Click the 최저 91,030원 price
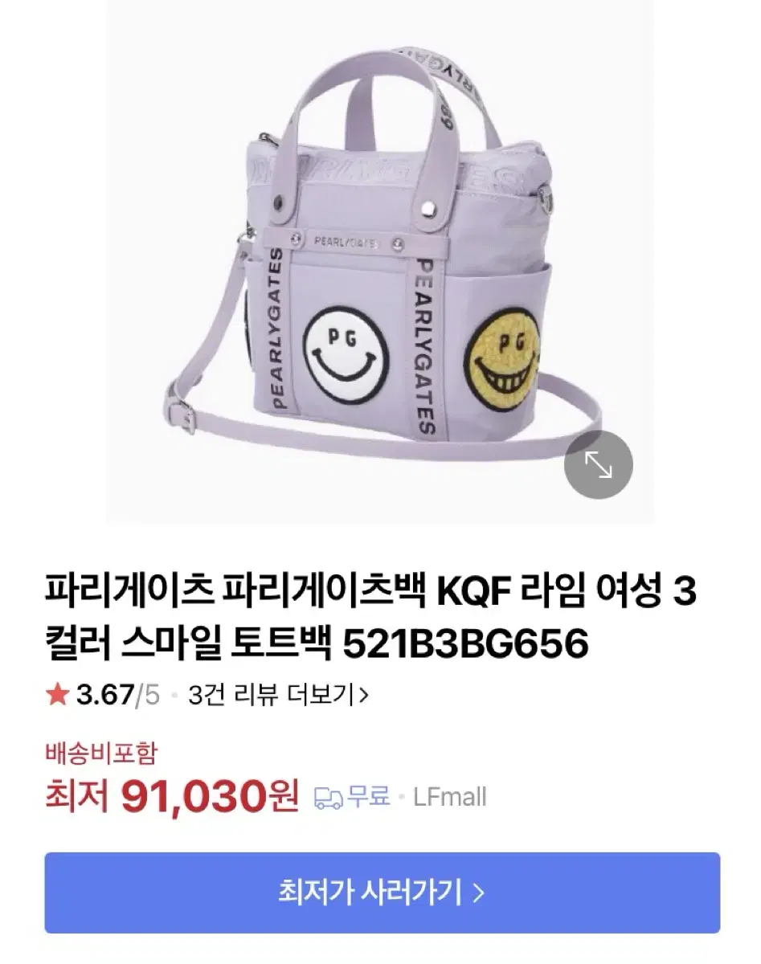 click(172, 797)
